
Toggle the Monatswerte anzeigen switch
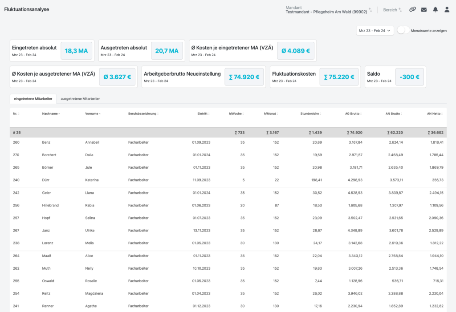coord(403,31)
